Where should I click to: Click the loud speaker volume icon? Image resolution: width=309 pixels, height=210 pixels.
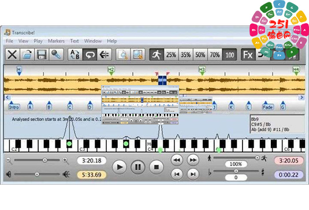[66, 174]
